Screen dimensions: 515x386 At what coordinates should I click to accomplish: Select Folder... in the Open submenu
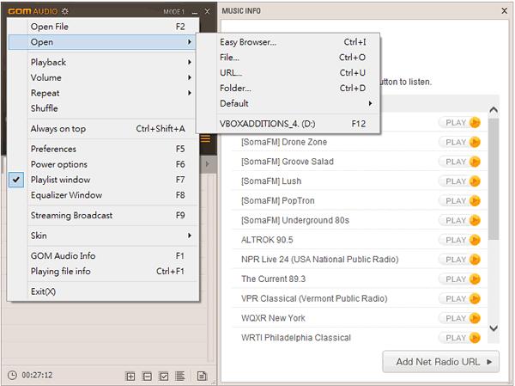(288, 89)
